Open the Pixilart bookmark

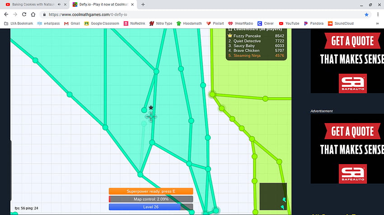coord(215,23)
